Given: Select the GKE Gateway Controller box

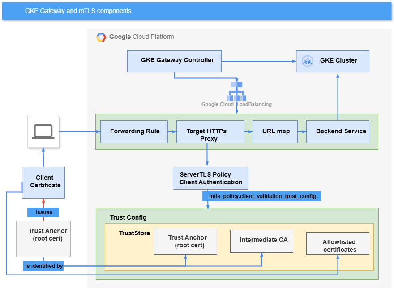Looking at the screenshot, I should [x=174, y=61].
